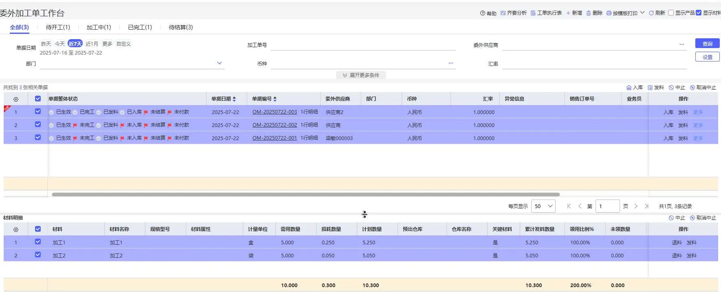The height and width of the screenshot is (292, 721).
Task: Select the 近1月 date filter
Action: pos(92,44)
